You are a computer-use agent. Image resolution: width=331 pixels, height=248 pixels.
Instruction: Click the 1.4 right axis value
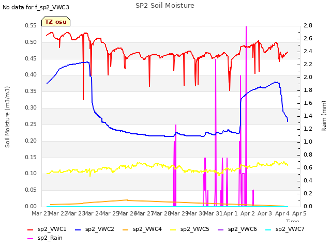[x=308, y=116]
